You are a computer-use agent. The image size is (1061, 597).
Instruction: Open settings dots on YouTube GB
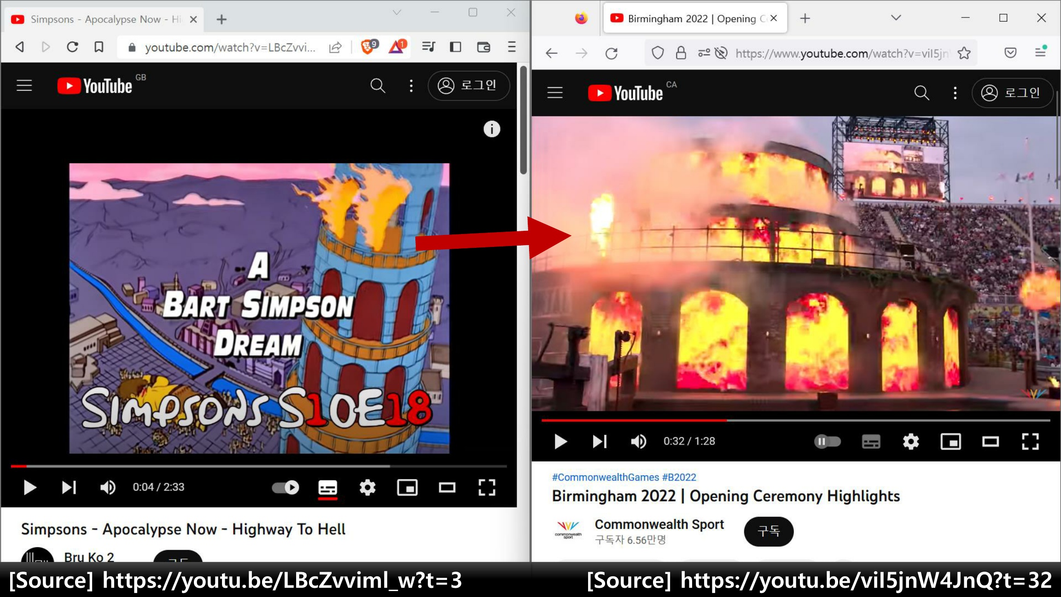pos(411,86)
